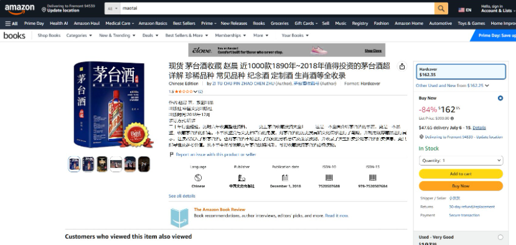
Task: Select the first product thumbnail
Action: pos(74,164)
